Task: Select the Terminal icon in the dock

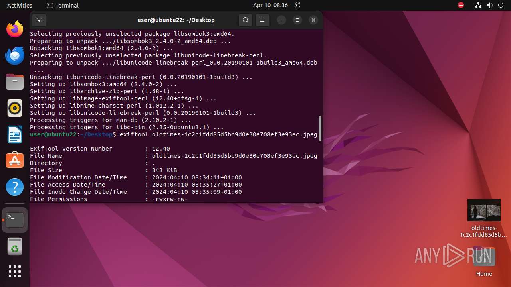Action: point(15,220)
